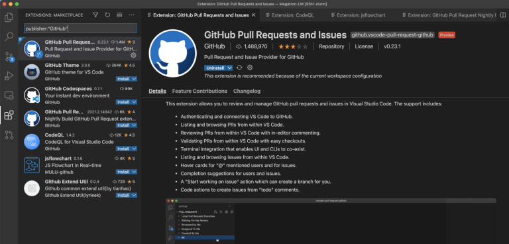Click the split editor icon

pyautogui.click(x=503, y=15)
